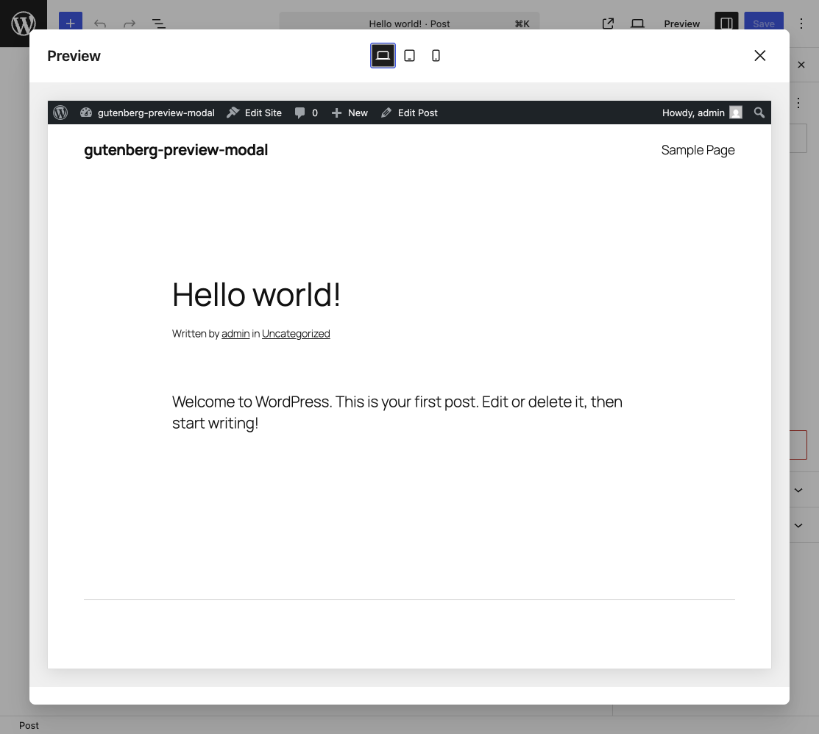
Task: Click Edit Post in admin bar
Action: (x=409, y=113)
